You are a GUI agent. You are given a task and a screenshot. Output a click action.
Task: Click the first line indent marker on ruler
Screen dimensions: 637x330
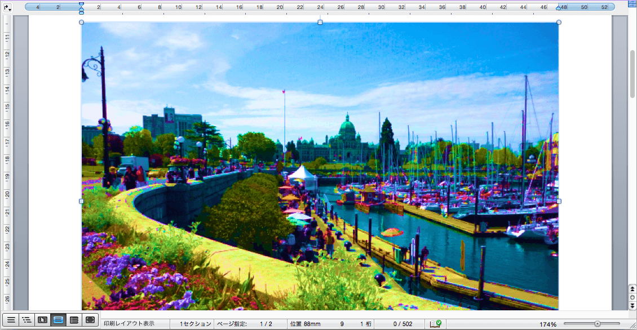click(x=81, y=5)
